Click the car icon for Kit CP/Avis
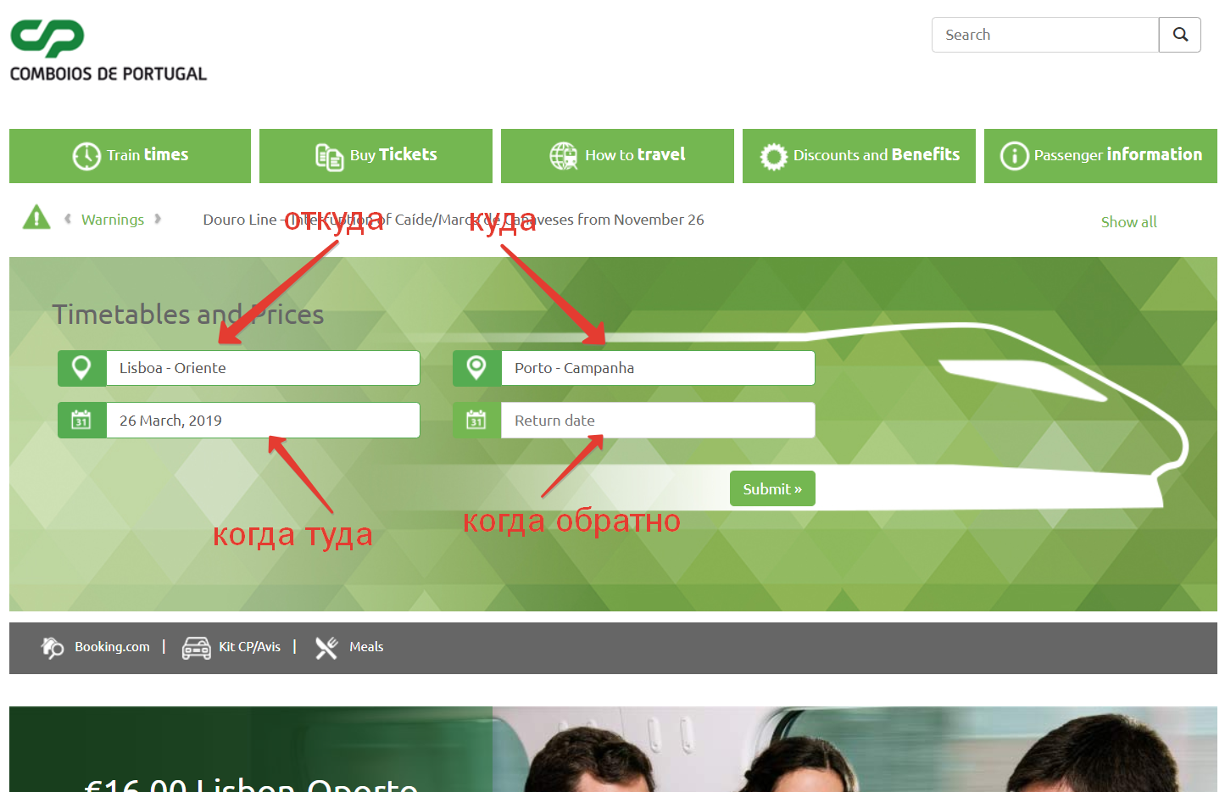The height and width of the screenshot is (792, 1225). [197, 648]
